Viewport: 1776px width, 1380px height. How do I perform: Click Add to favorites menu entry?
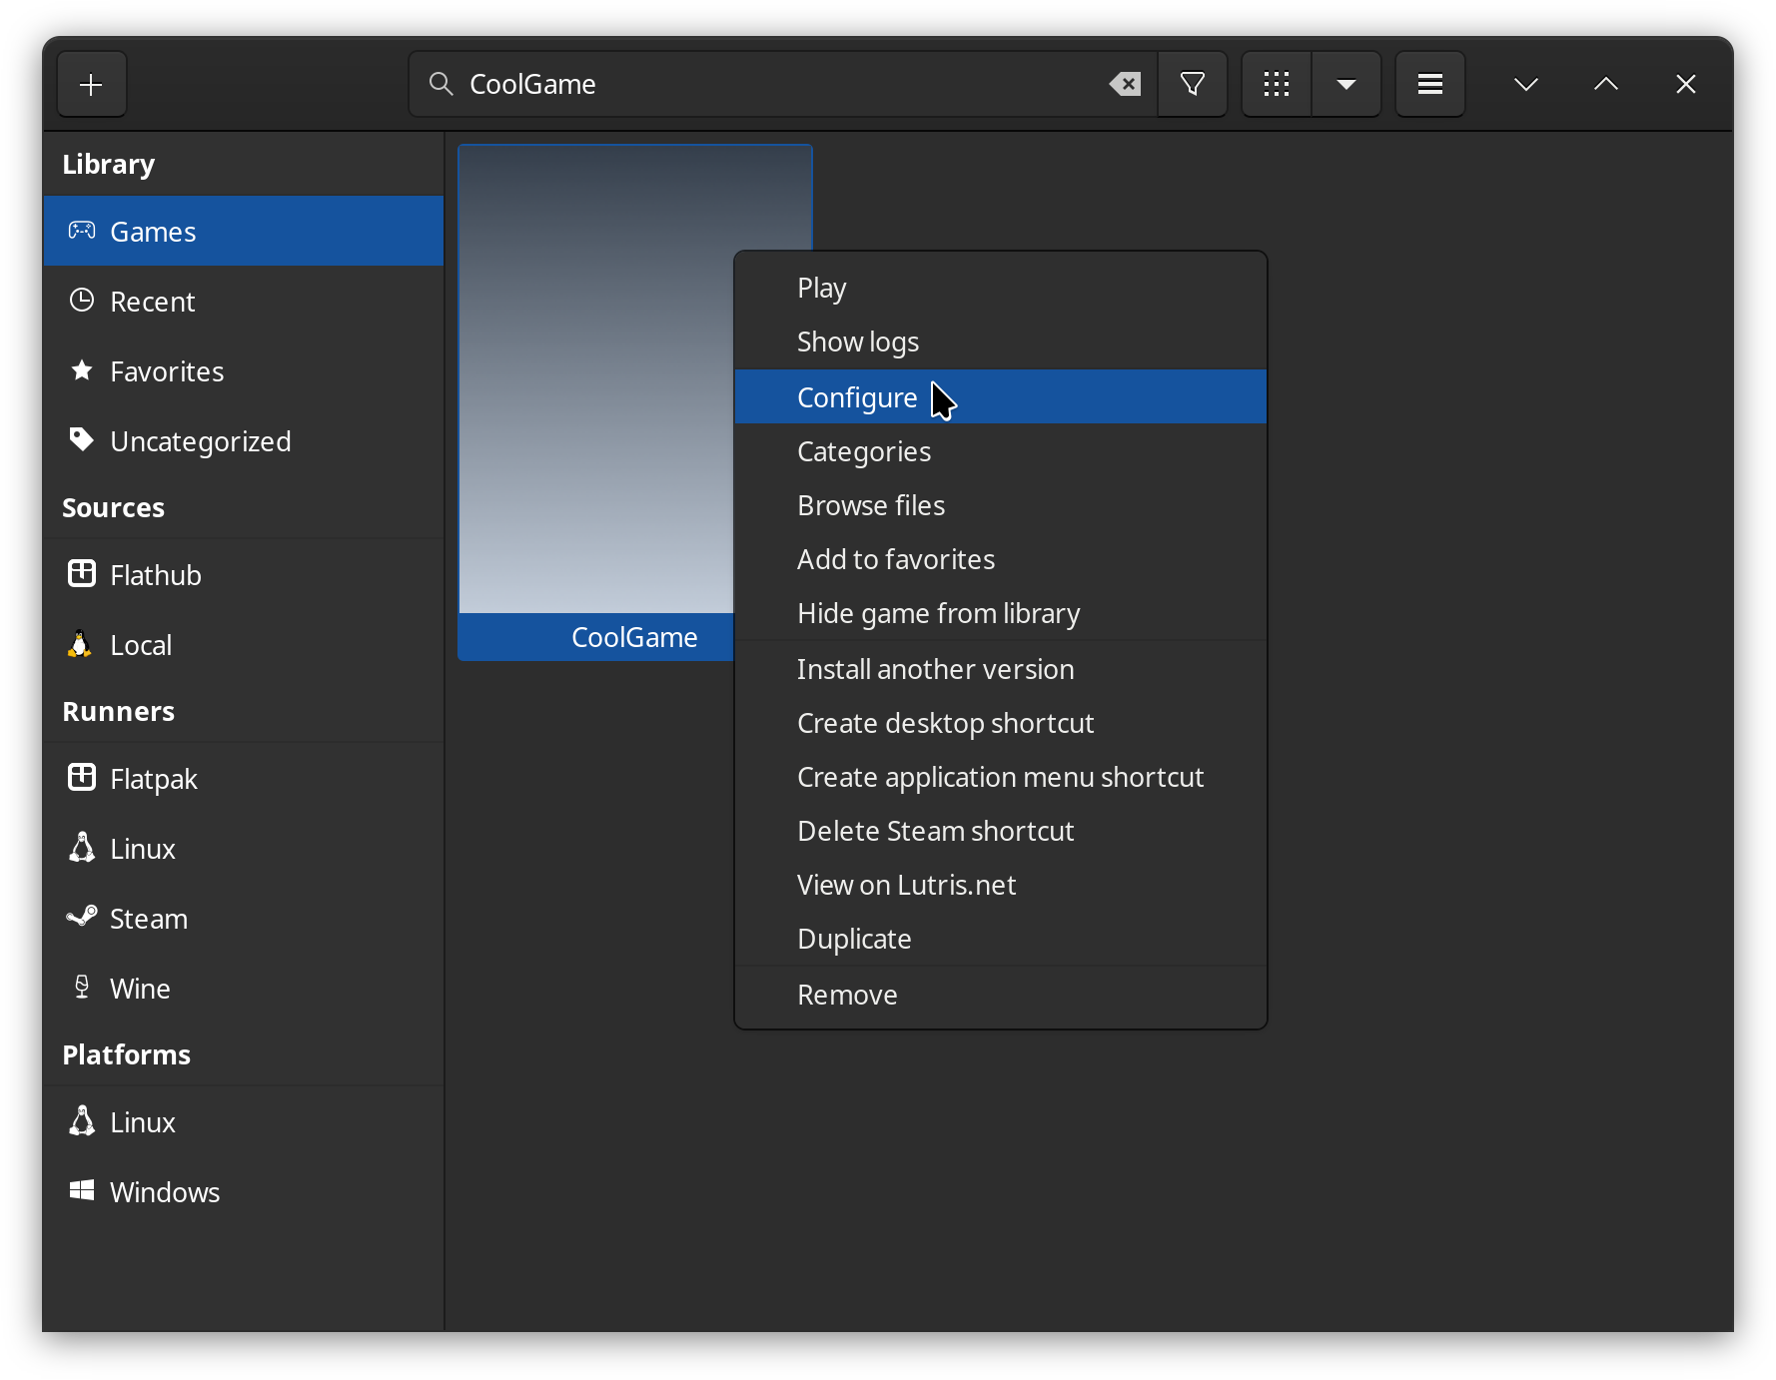[x=895, y=559]
